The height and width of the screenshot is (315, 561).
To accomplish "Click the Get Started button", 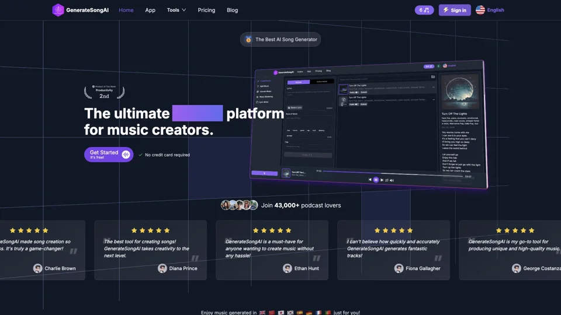I will pos(109,154).
